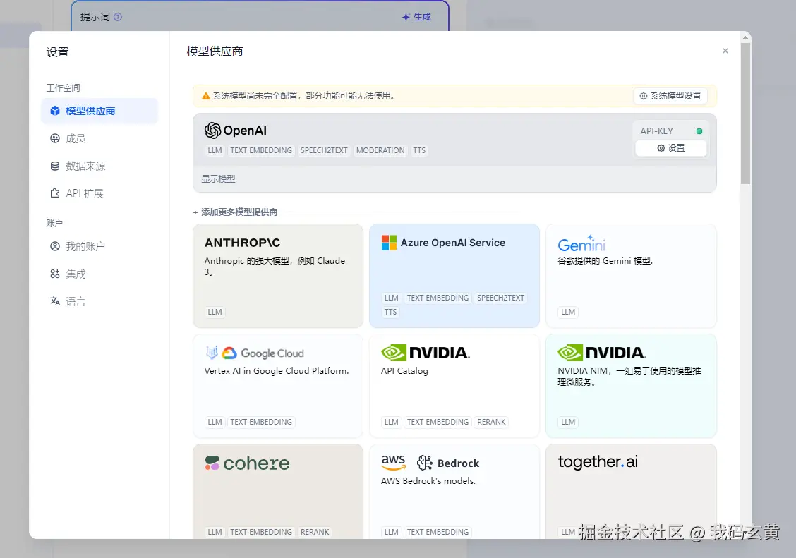Viewport: 796px width, 558px height.
Task: Open 系统模型设置 system model settings
Action: click(670, 96)
